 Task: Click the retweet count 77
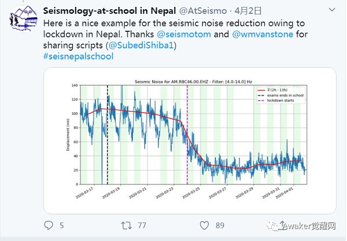point(142,225)
